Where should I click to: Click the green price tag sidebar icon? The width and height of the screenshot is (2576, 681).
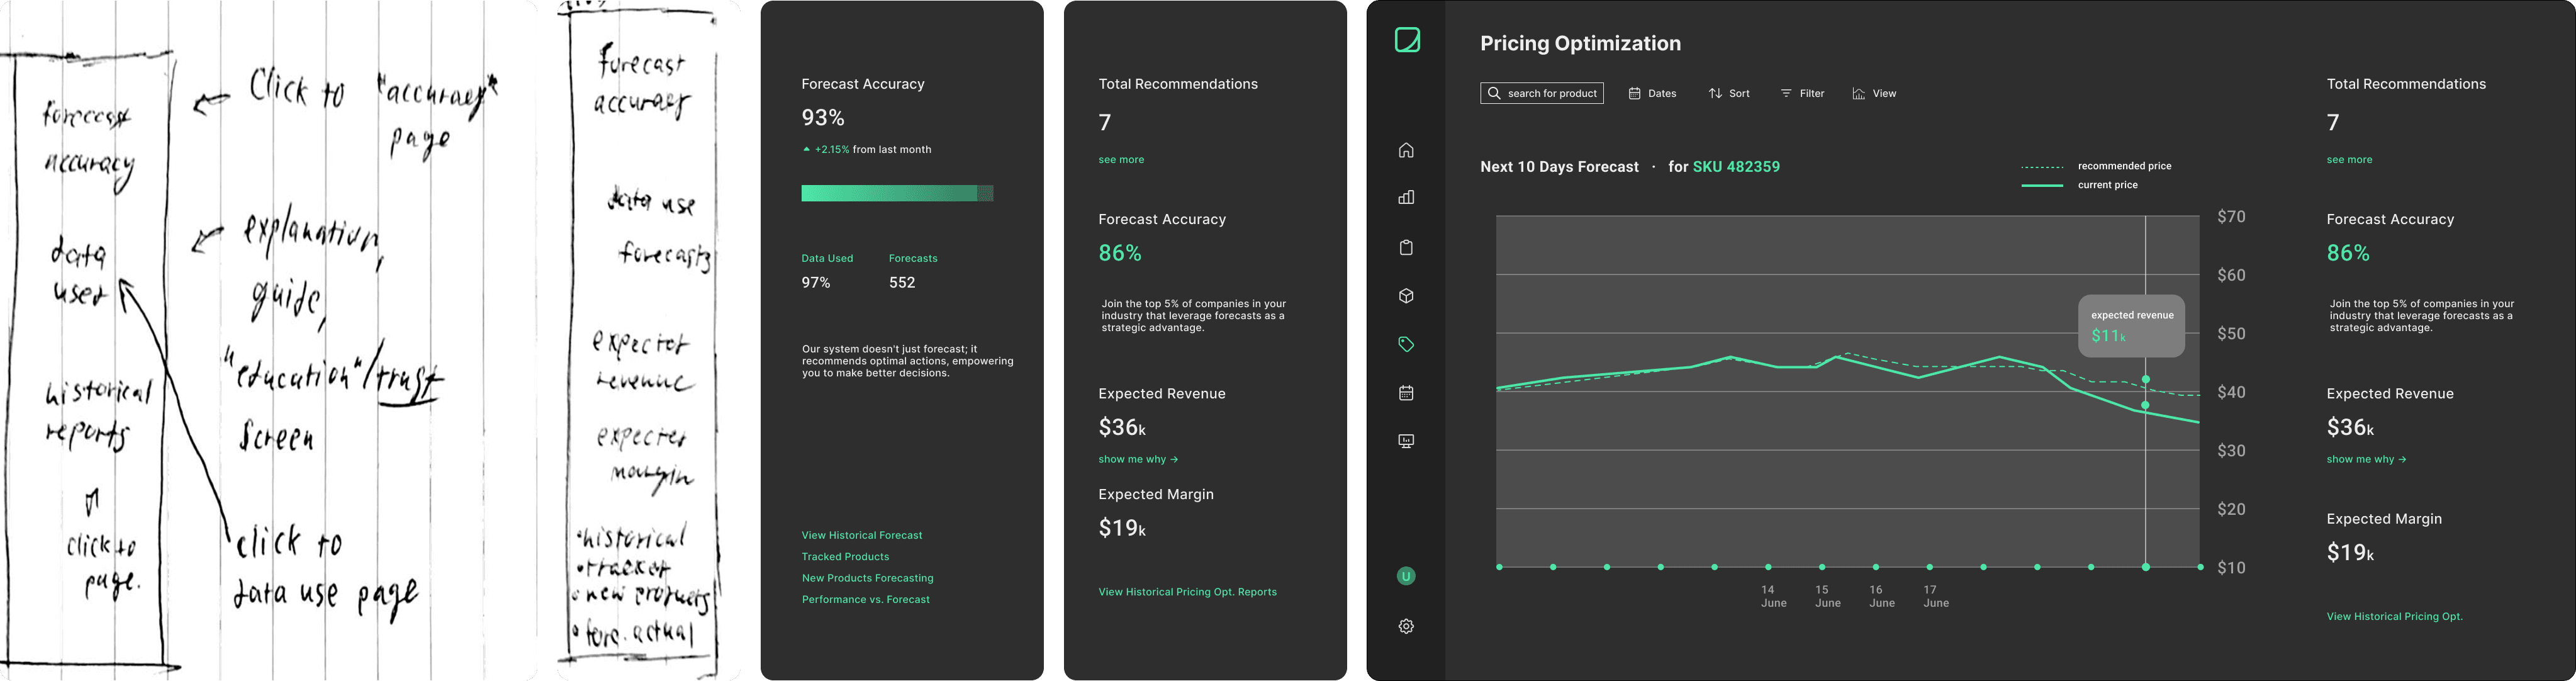click(1406, 344)
